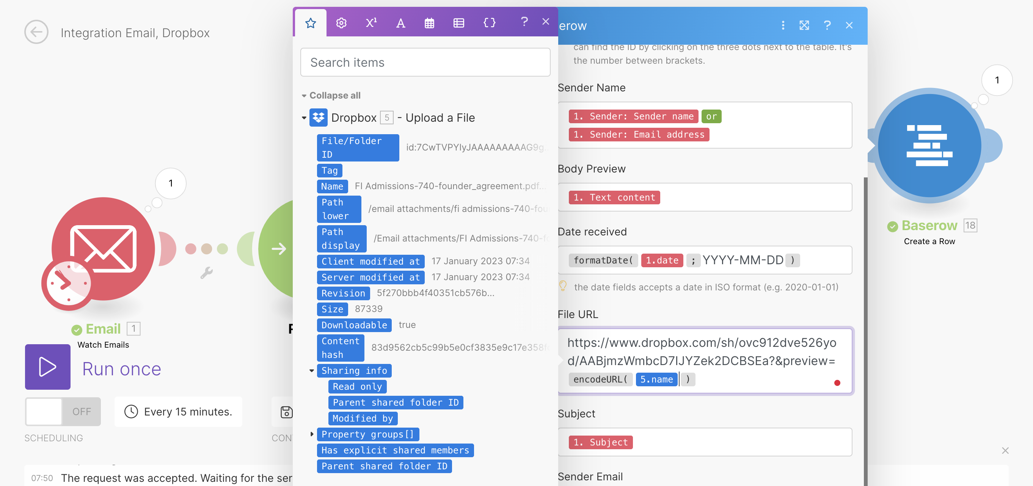Click the wrench icon on route

coord(206,273)
